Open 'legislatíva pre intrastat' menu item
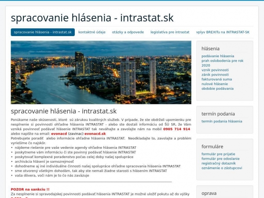Image resolution: width=264 pixels, height=198 pixels. (x=170, y=32)
